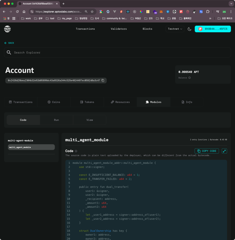Open the my_page bookmarks folder
The image size is (235, 240).
[65, 18]
